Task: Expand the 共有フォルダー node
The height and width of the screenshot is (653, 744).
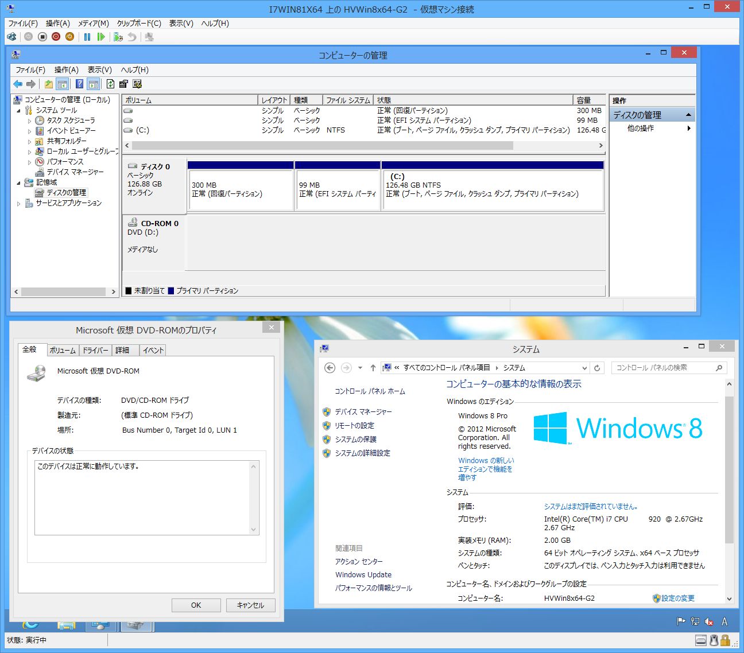Action: click(29, 142)
